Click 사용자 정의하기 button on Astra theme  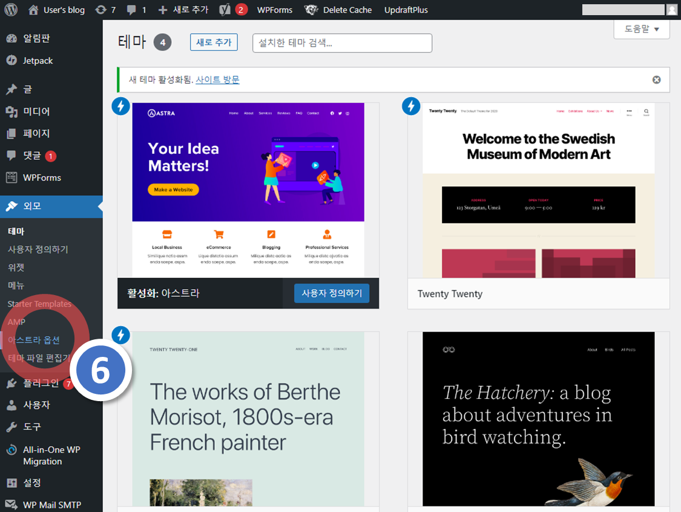click(332, 293)
